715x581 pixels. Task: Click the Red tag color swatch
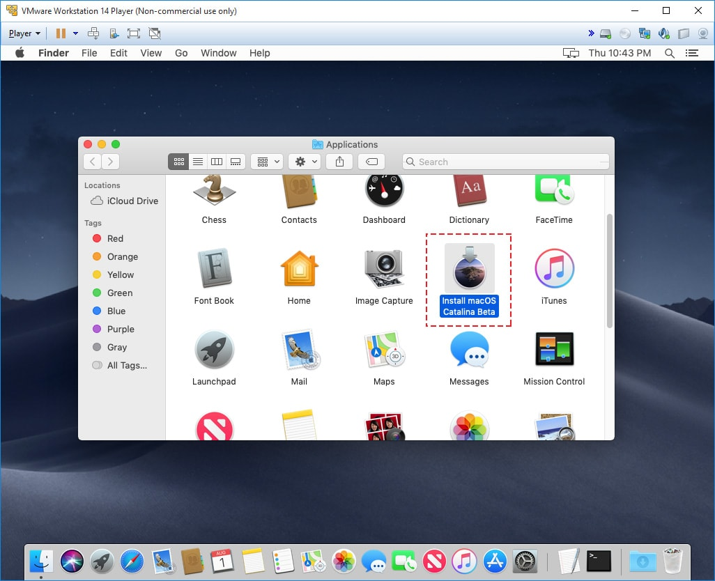(x=97, y=238)
